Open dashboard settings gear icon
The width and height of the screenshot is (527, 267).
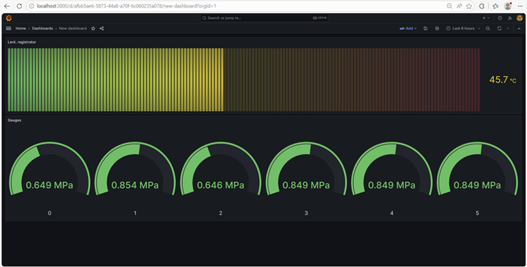pyautogui.click(x=437, y=29)
